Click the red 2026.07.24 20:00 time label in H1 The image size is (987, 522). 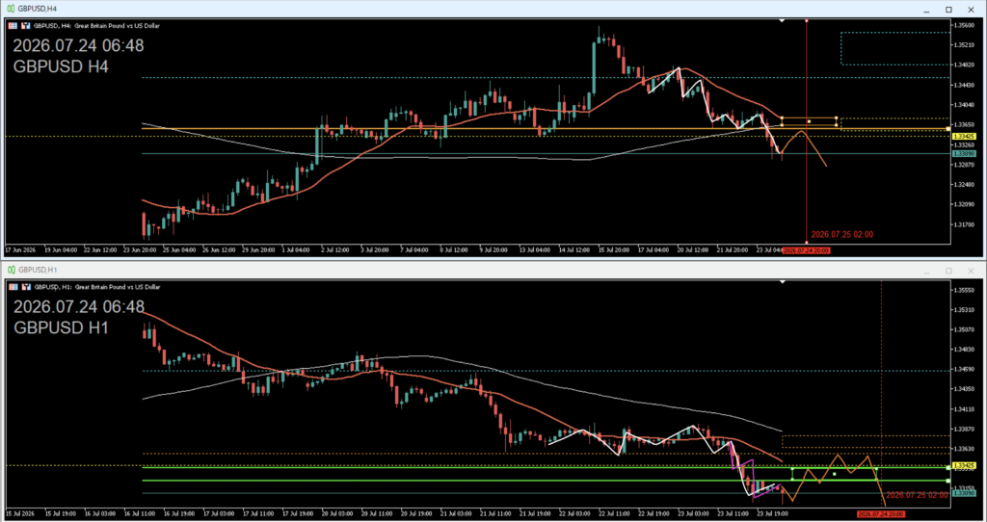(x=881, y=514)
